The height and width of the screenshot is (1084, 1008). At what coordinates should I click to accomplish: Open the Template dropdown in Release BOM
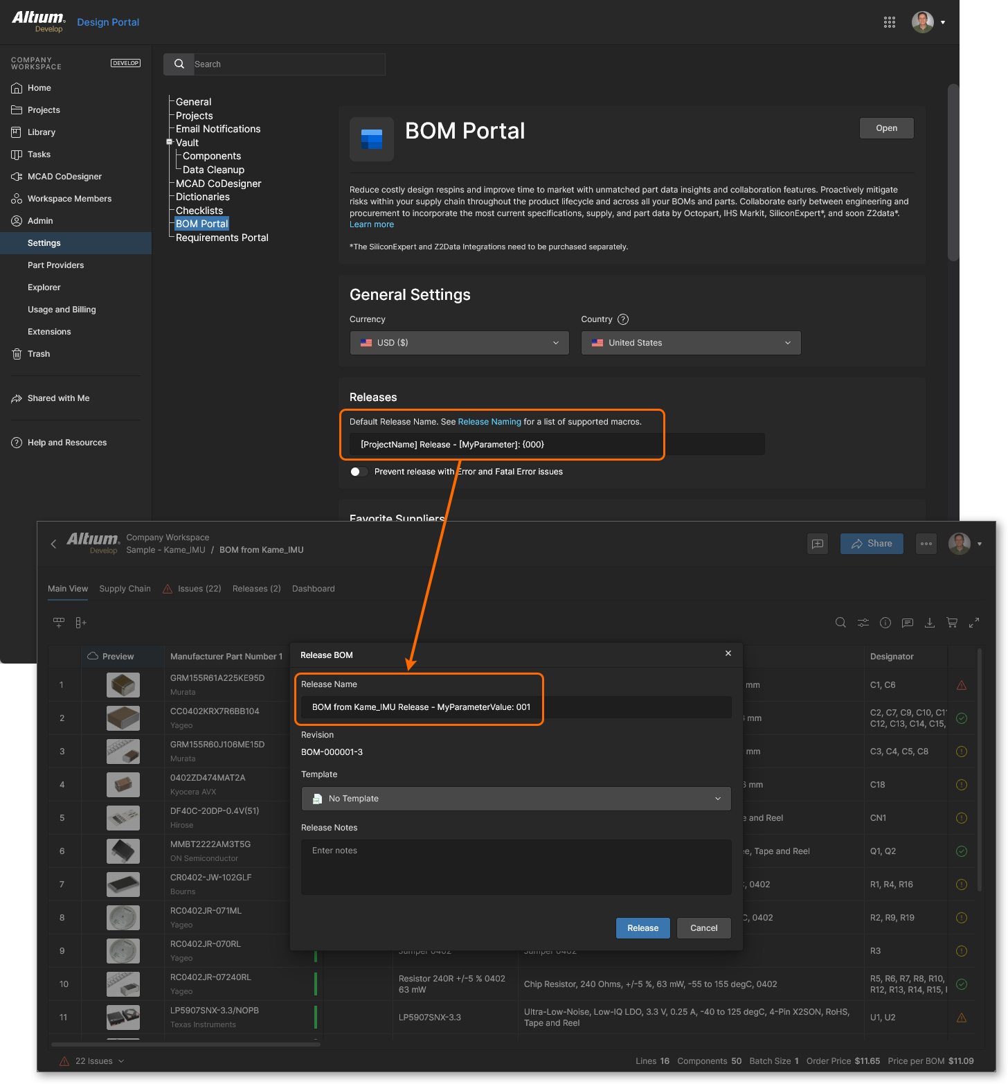coord(516,799)
